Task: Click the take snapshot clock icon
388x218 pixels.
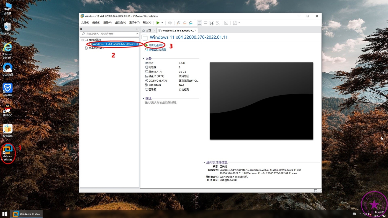Action: pyautogui.click(x=178, y=23)
